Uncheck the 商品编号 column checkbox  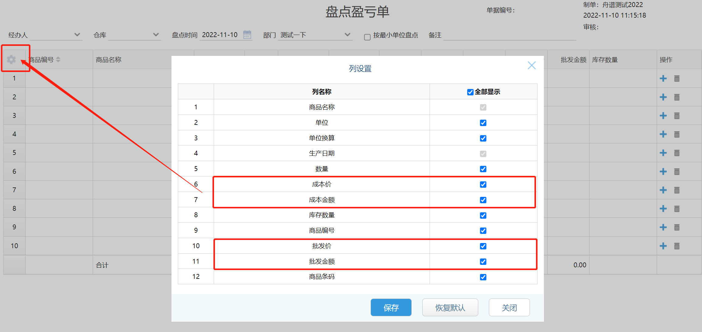click(483, 231)
